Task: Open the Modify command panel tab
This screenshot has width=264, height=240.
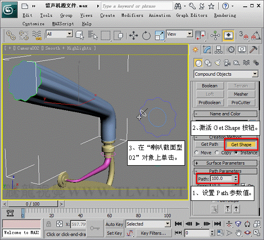Action: pyautogui.click(x=207, y=50)
